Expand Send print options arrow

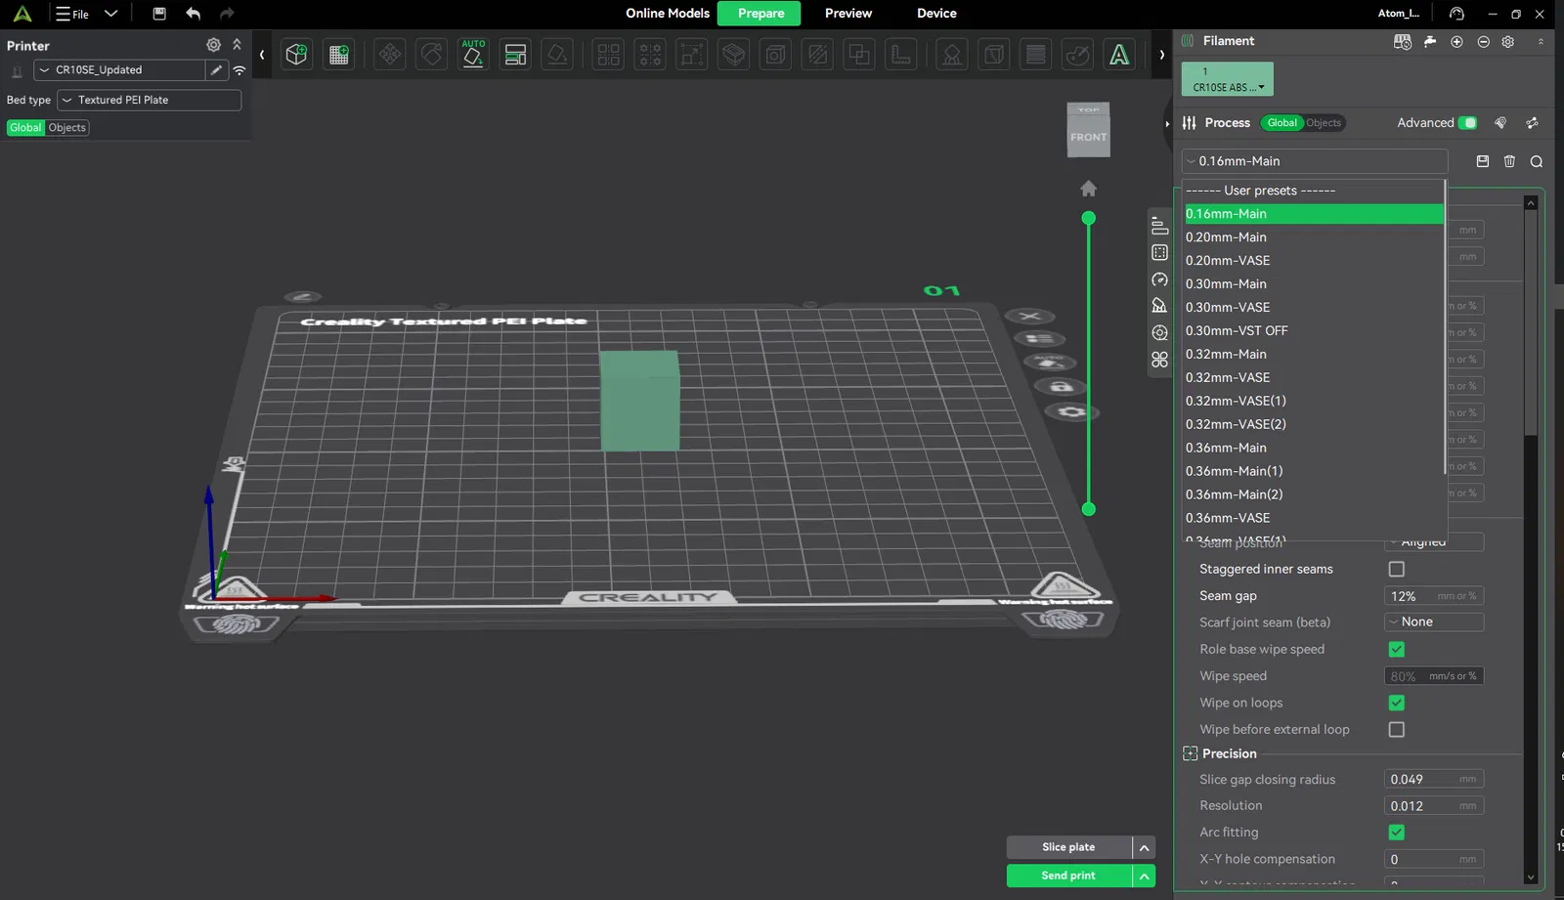tap(1144, 876)
